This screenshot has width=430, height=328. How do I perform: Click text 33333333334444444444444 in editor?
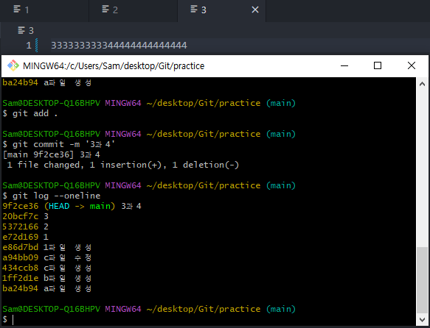point(119,46)
